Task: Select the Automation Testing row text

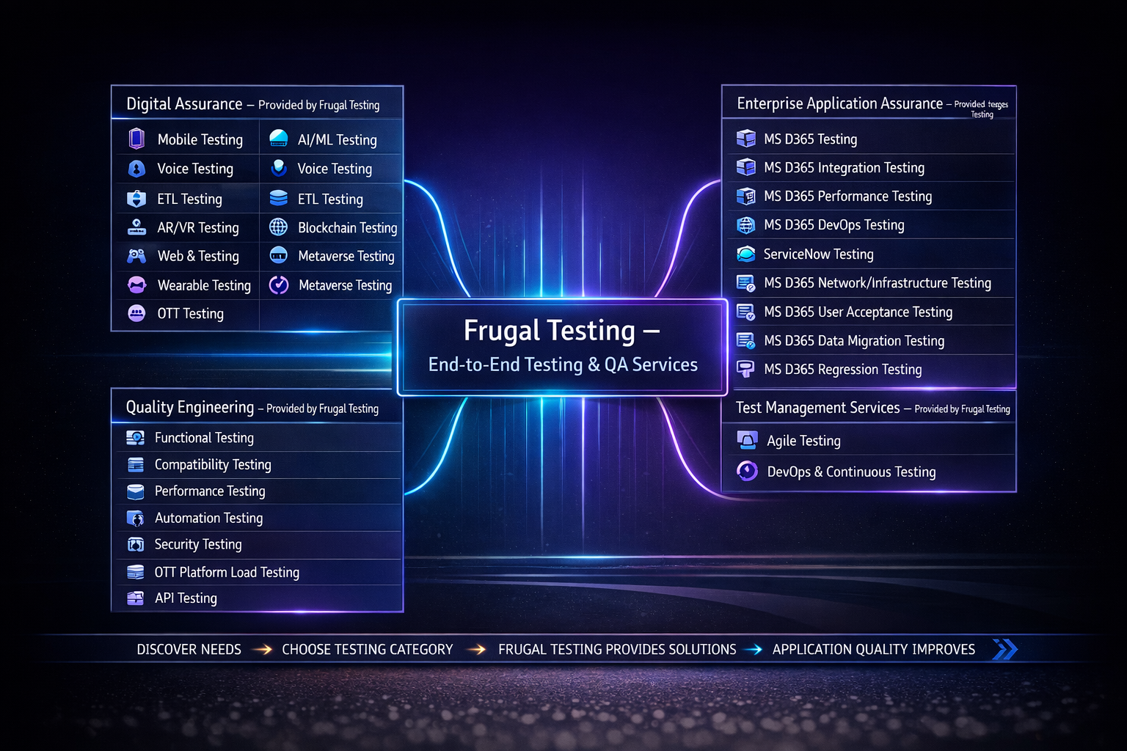Action: click(x=209, y=518)
